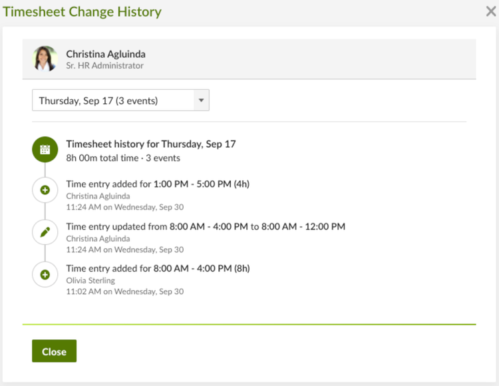Click Christina Agluinda's profile photo
499x386 pixels.
pyautogui.click(x=45, y=59)
